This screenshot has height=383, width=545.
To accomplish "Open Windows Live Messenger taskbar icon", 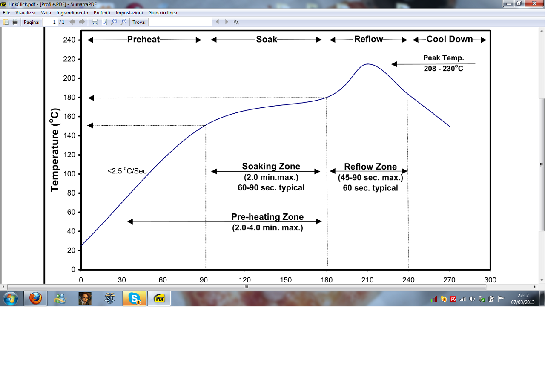I will (x=60, y=299).
